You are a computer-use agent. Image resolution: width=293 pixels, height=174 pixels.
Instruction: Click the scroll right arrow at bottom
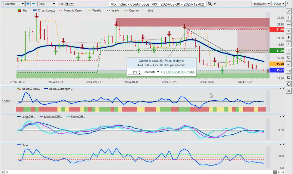pos(279,172)
